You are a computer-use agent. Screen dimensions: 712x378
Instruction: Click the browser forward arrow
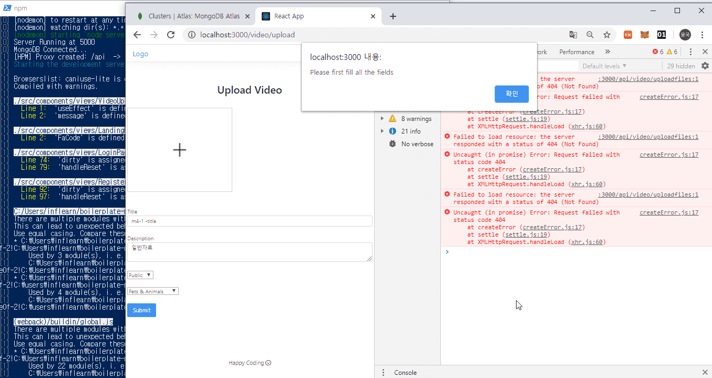154,35
